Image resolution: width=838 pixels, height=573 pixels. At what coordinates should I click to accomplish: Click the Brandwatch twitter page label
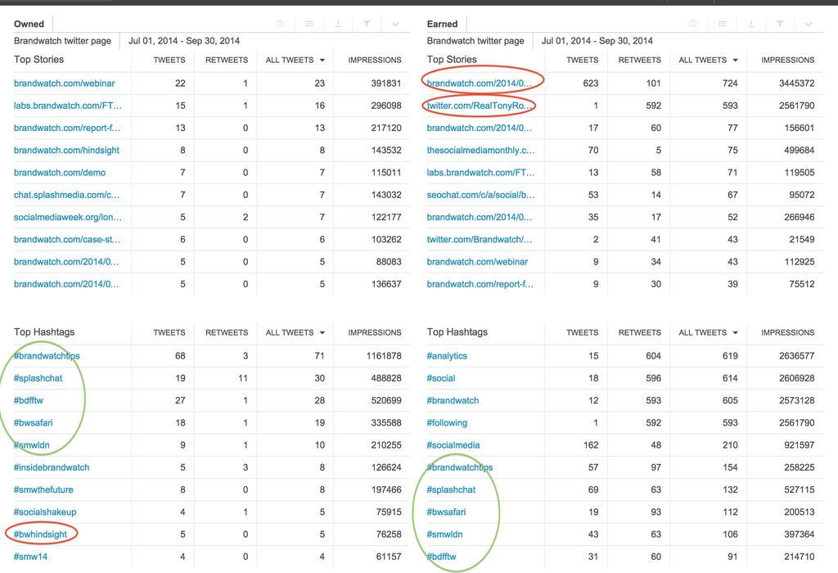tap(63, 40)
